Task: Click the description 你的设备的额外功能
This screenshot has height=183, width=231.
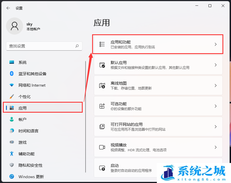Action: 126,109
